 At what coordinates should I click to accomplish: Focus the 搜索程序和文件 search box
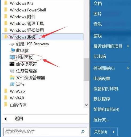tap(42, 132)
